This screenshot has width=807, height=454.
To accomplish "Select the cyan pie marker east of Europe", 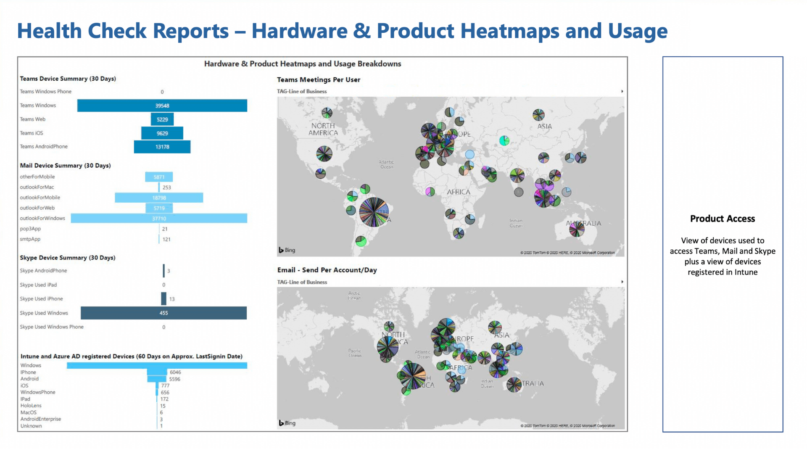I will (504, 140).
